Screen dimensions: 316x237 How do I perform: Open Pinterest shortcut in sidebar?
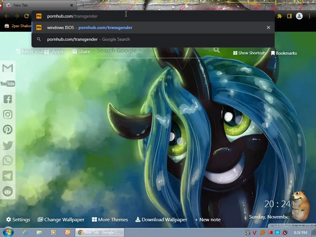(8, 130)
